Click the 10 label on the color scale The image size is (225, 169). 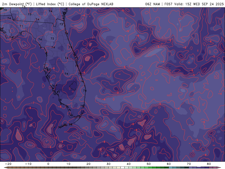tap(68, 164)
